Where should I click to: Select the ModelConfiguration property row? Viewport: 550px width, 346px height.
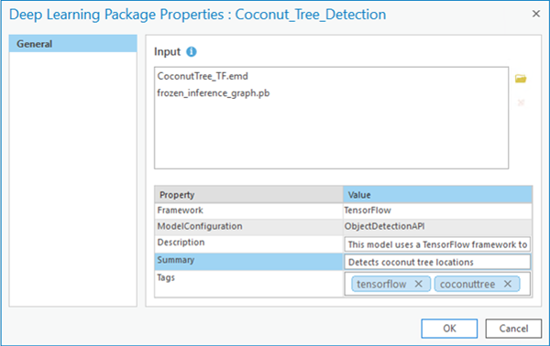point(344,227)
